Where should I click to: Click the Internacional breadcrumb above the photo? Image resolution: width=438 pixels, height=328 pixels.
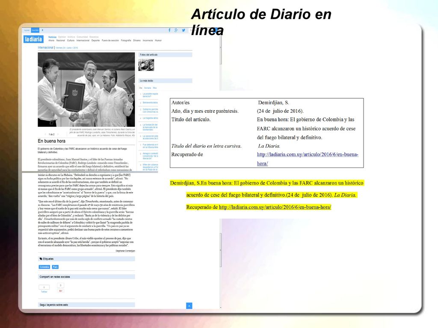[45, 48]
